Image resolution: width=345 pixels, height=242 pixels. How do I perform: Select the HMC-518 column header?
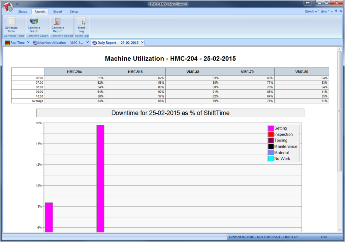[135, 72]
